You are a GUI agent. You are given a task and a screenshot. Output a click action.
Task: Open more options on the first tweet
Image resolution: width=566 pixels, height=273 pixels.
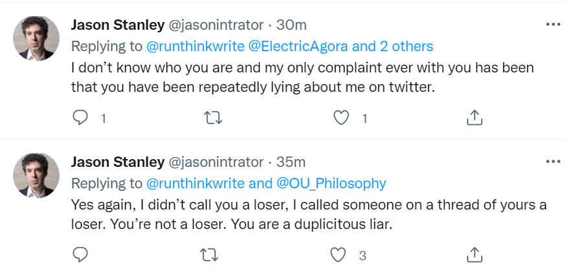point(552,25)
